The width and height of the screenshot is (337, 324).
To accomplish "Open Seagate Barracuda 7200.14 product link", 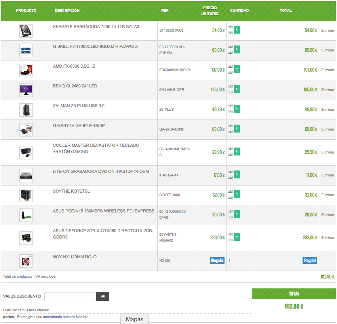I will [x=96, y=27].
